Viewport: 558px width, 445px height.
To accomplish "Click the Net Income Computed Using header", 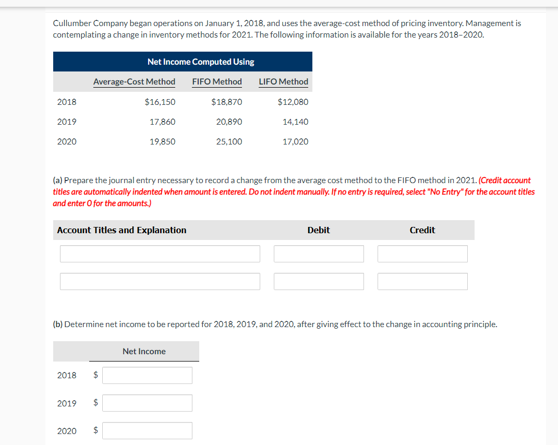I will pos(201,62).
